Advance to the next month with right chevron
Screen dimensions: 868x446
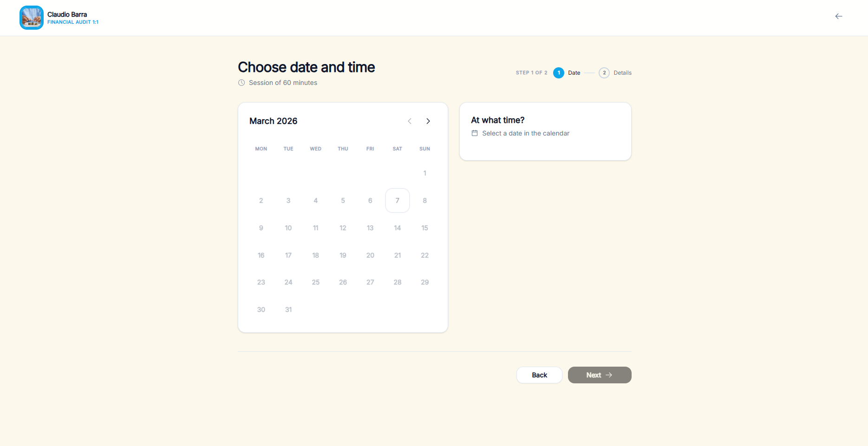point(428,121)
